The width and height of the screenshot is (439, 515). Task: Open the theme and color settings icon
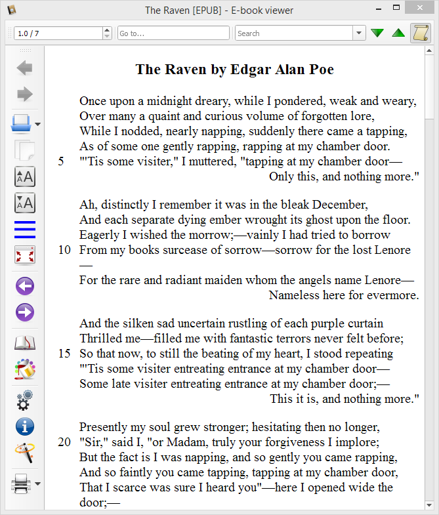[25, 369]
